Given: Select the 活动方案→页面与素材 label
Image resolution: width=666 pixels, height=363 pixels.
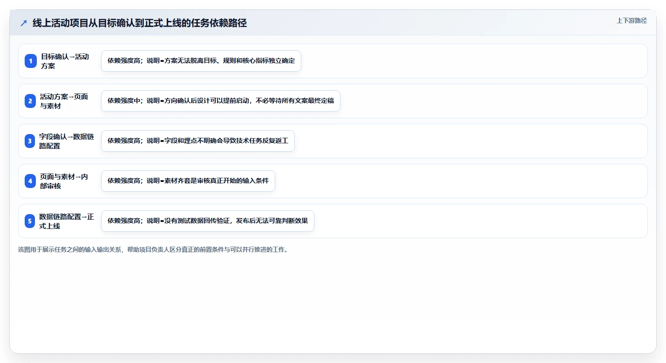Looking at the screenshot, I should [x=64, y=101].
